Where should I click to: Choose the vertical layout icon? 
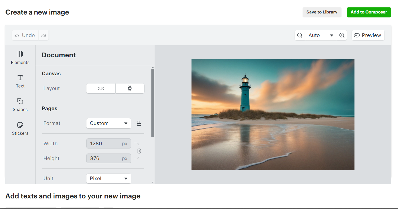[130, 89]
